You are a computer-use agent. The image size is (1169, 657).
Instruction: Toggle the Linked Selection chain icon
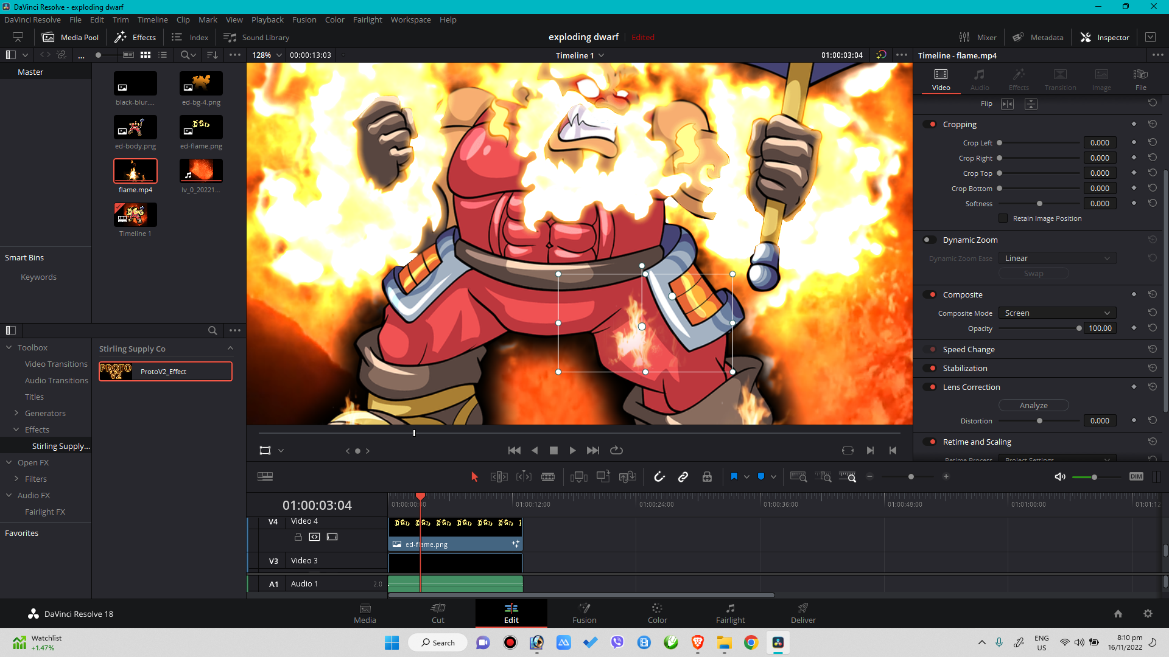click(x=683, y=477)
